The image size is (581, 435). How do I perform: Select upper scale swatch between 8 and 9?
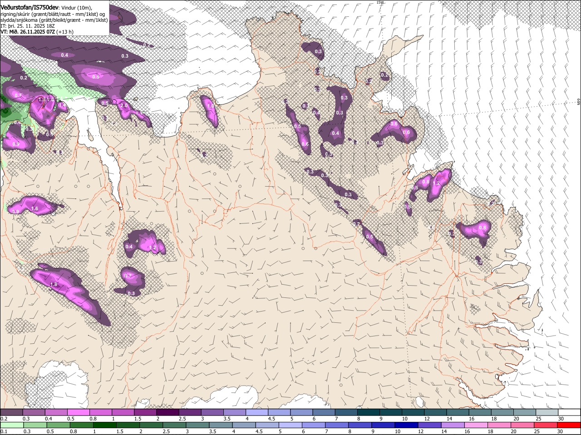click(x=368, y=412)
